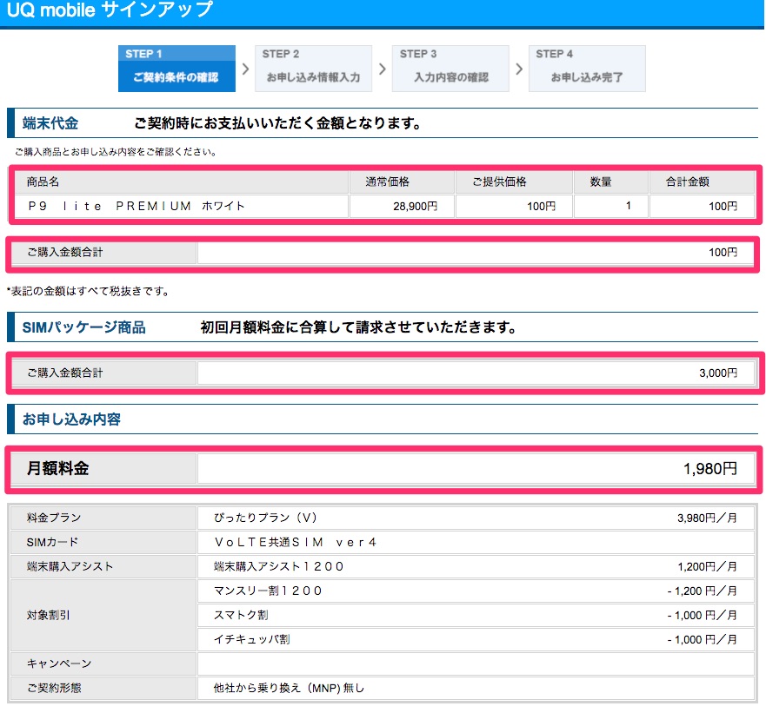Click the 端末購入アシスト１２００ value

click(x=279, y=566)
